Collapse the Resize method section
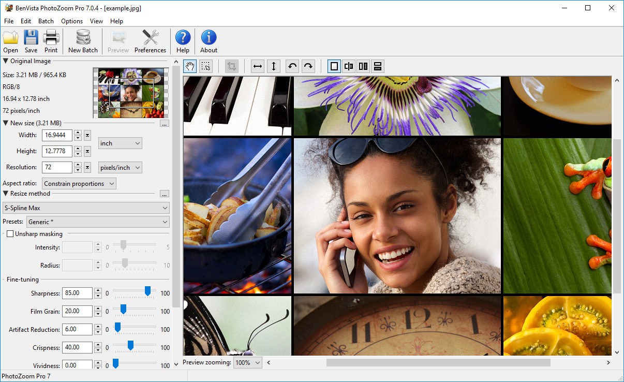 5,194
